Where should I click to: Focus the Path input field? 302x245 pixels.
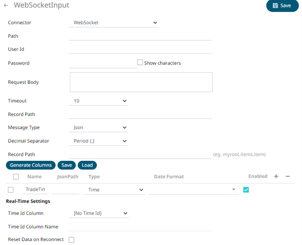pos(140,36)
